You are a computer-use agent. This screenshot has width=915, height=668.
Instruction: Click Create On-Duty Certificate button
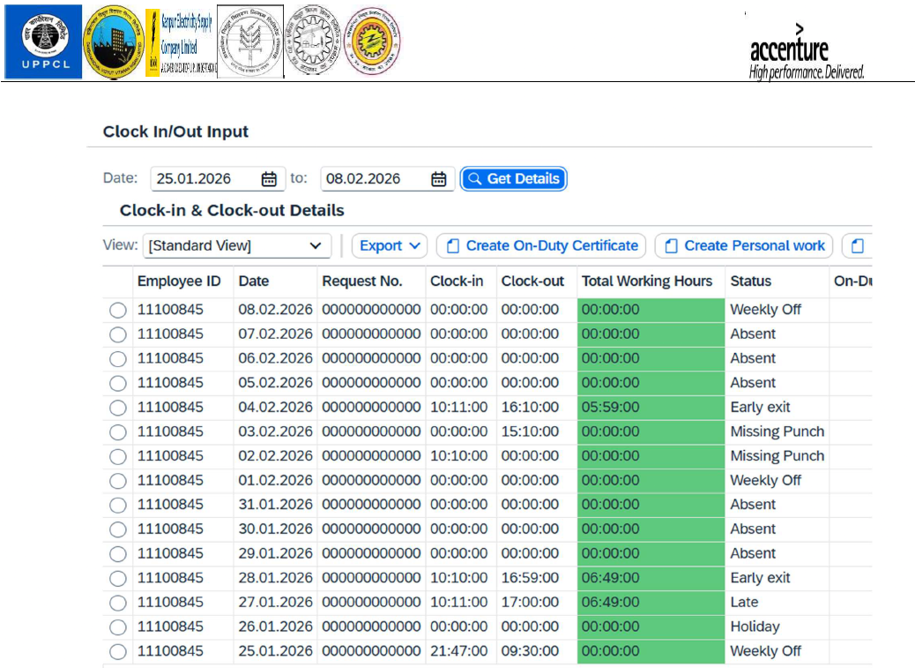pos(541,246)
